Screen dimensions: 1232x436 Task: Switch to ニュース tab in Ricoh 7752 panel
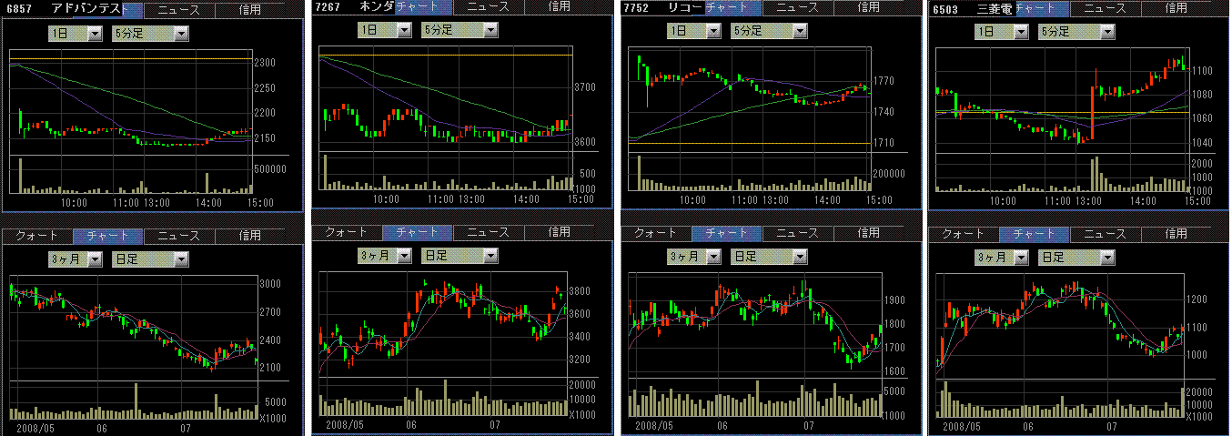click(797, 7)
